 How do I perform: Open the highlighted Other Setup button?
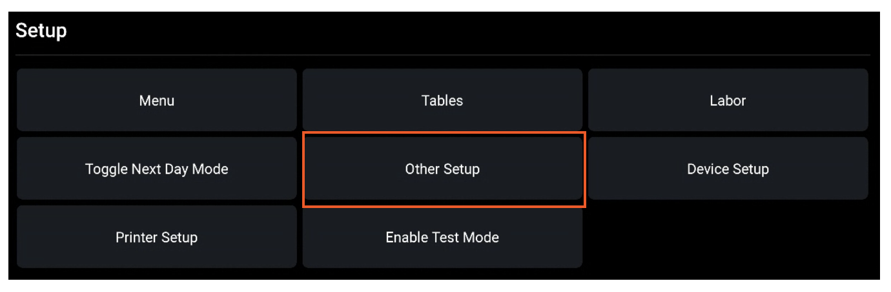coord(442,169)
